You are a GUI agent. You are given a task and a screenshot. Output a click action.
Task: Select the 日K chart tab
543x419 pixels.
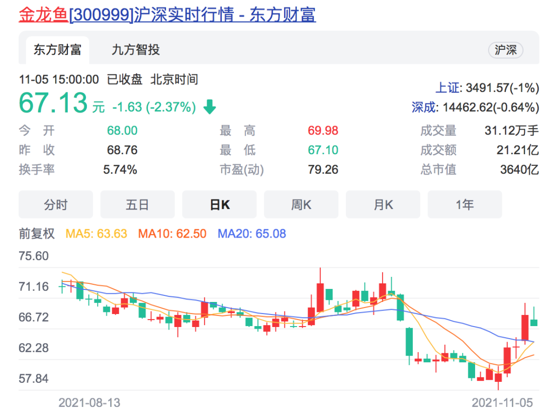(220, 204)
